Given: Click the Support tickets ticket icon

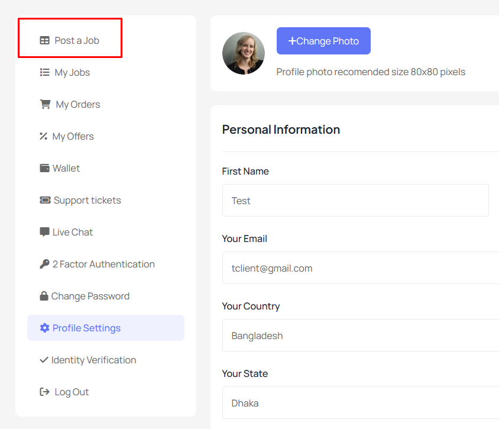Looking at the screenshot, I should [x=45, y=200].
